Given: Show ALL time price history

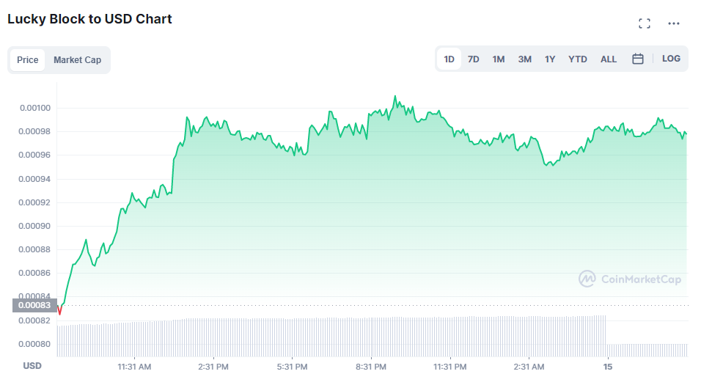Looking at the screenshot, I should pyautogui.click(x=609, y=59).
